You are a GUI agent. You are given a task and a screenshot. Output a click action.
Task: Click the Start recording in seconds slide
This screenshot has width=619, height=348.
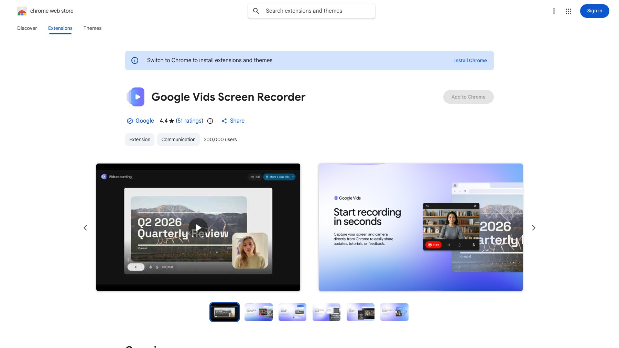click(421, 227)
